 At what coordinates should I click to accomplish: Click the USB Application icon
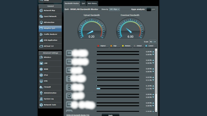tap(41, 40)
